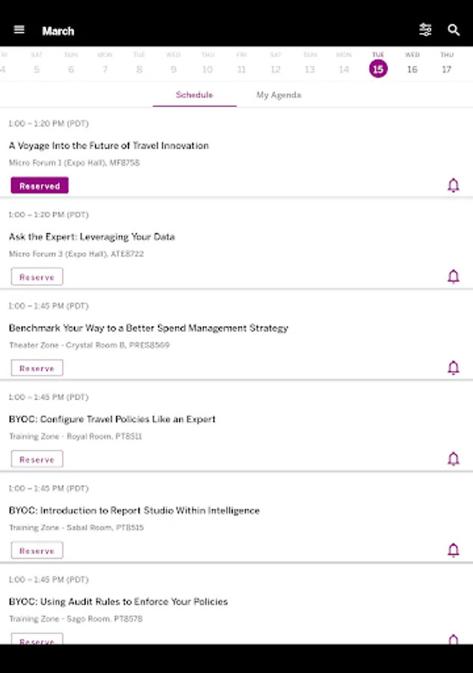Open the hamburger navigation menu
The image size is (473, 673).
[19, 30]
